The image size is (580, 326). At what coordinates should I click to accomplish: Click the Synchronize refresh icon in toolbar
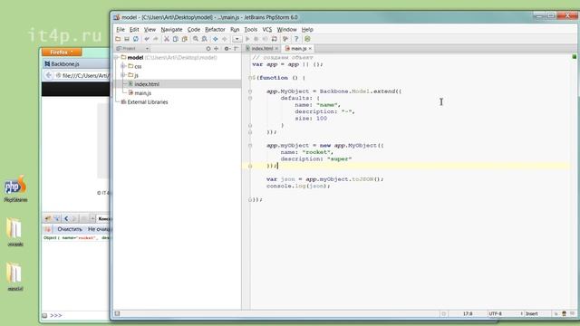point(136,39)
